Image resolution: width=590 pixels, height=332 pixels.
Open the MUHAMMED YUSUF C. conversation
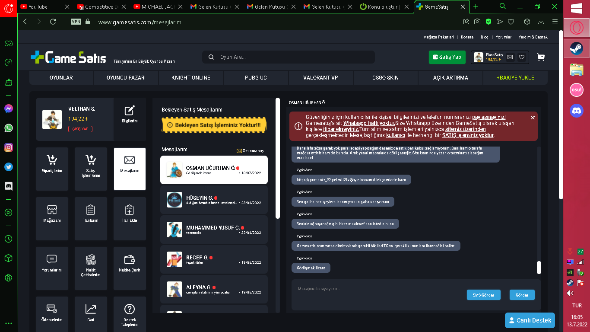[214, 230]
